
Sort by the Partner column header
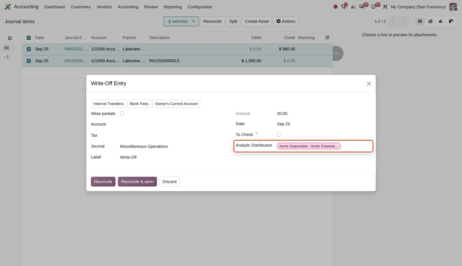[129, 38]
